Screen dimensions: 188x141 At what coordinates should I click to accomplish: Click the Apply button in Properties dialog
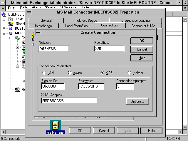pyautogui.click(x=127, y=130)
